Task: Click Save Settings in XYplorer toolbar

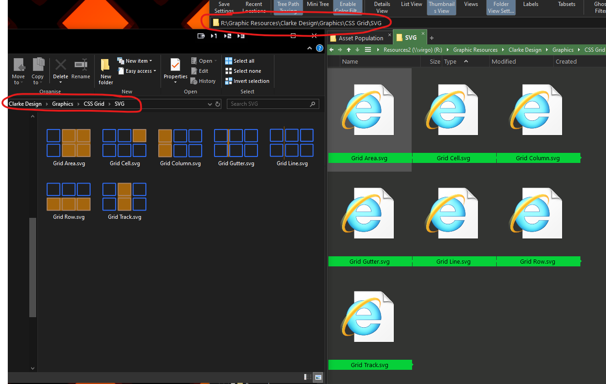Action: tap(224, 7)
